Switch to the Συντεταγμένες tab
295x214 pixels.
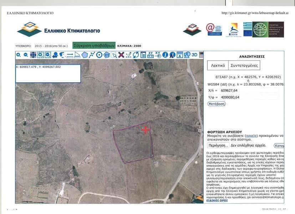click(244, 66)
